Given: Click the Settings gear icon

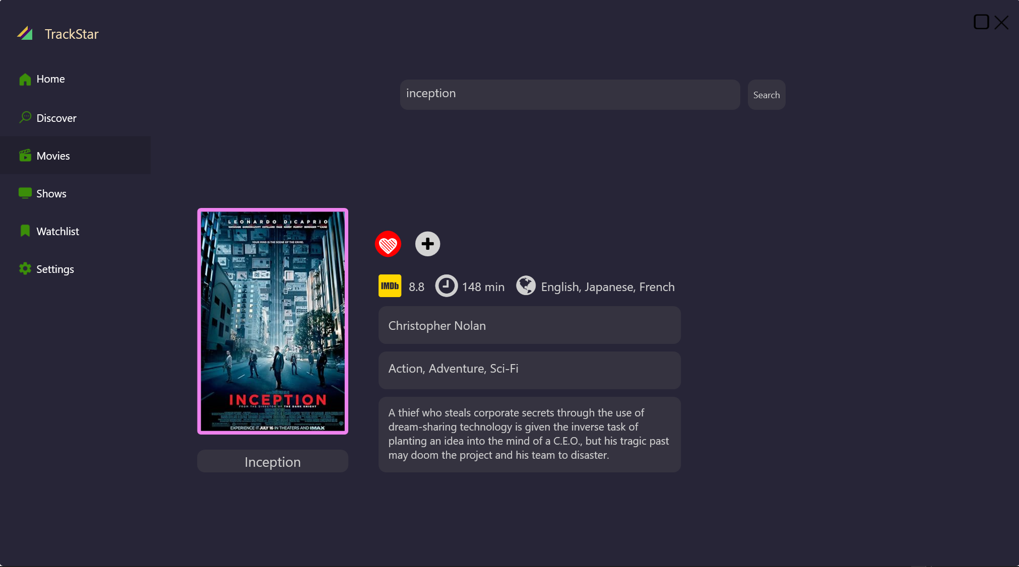Looking at the screenshot, I should coord(25,269).
